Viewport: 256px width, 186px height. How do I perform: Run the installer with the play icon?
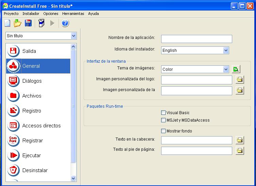click(x=52, y=23)
